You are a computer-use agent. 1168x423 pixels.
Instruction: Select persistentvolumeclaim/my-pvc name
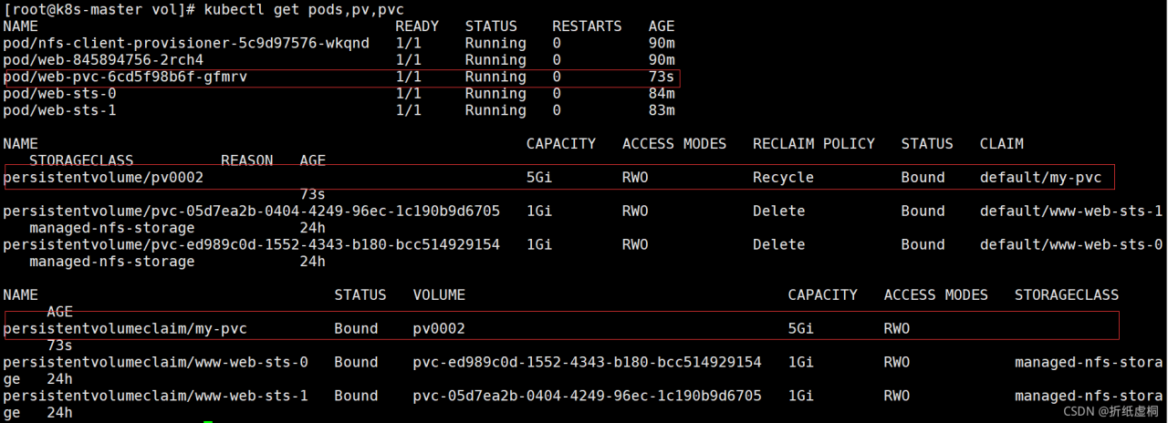pos(125,328)
